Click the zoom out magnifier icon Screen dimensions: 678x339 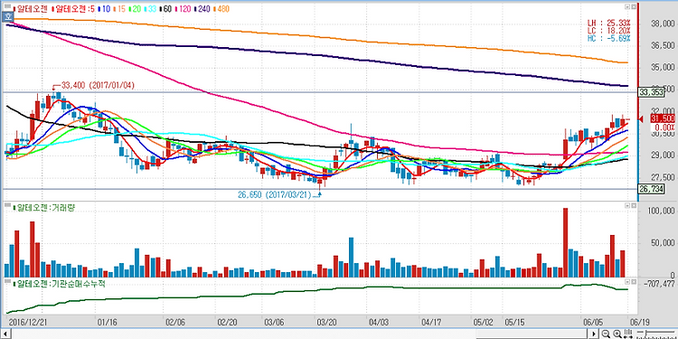pos(606,334)
